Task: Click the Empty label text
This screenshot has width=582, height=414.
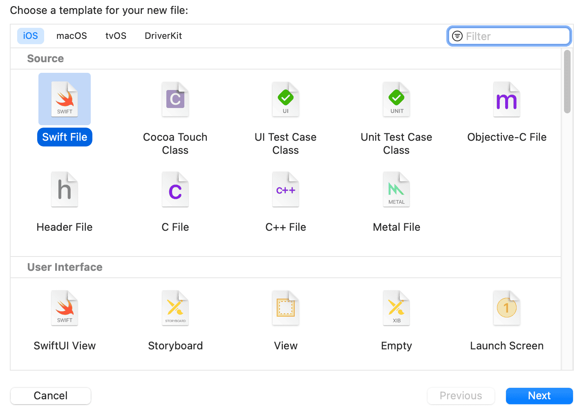Action: (x=396, y=346)
